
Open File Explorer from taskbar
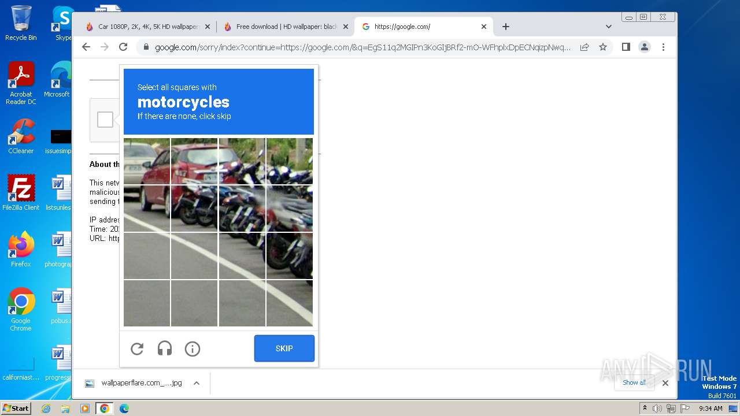coord(65,408)
